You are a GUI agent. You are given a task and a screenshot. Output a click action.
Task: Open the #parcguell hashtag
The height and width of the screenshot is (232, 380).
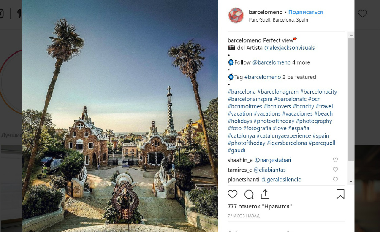[x=322, y=143]
